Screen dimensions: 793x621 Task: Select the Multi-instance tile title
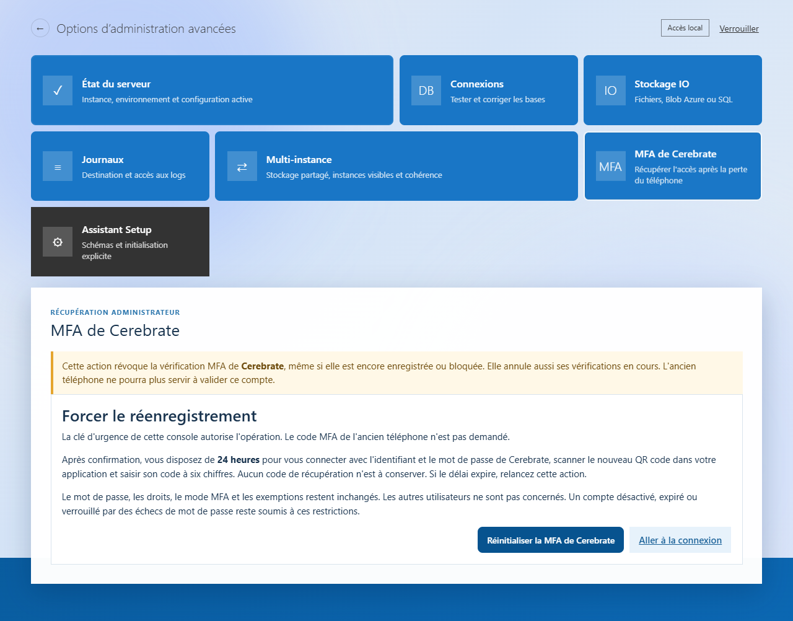click(299, 160)
